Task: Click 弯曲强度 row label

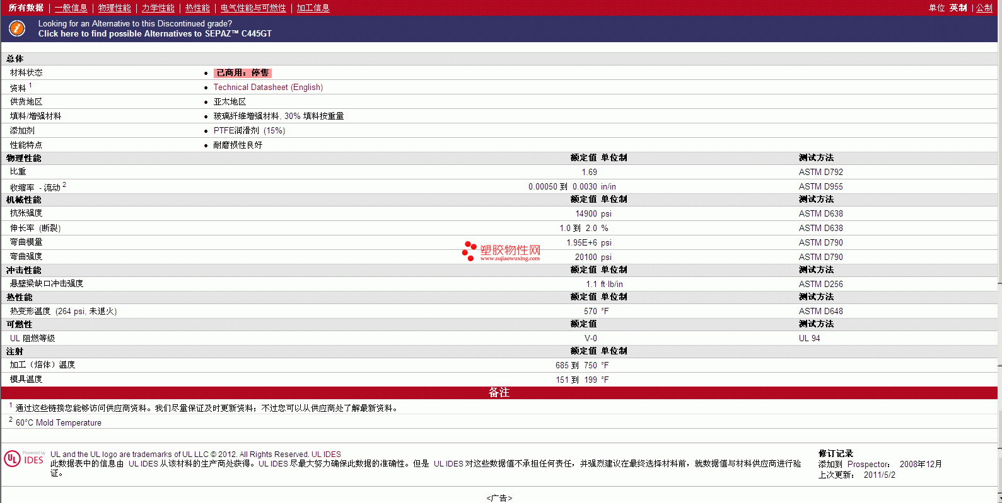Action: (26, 257)
